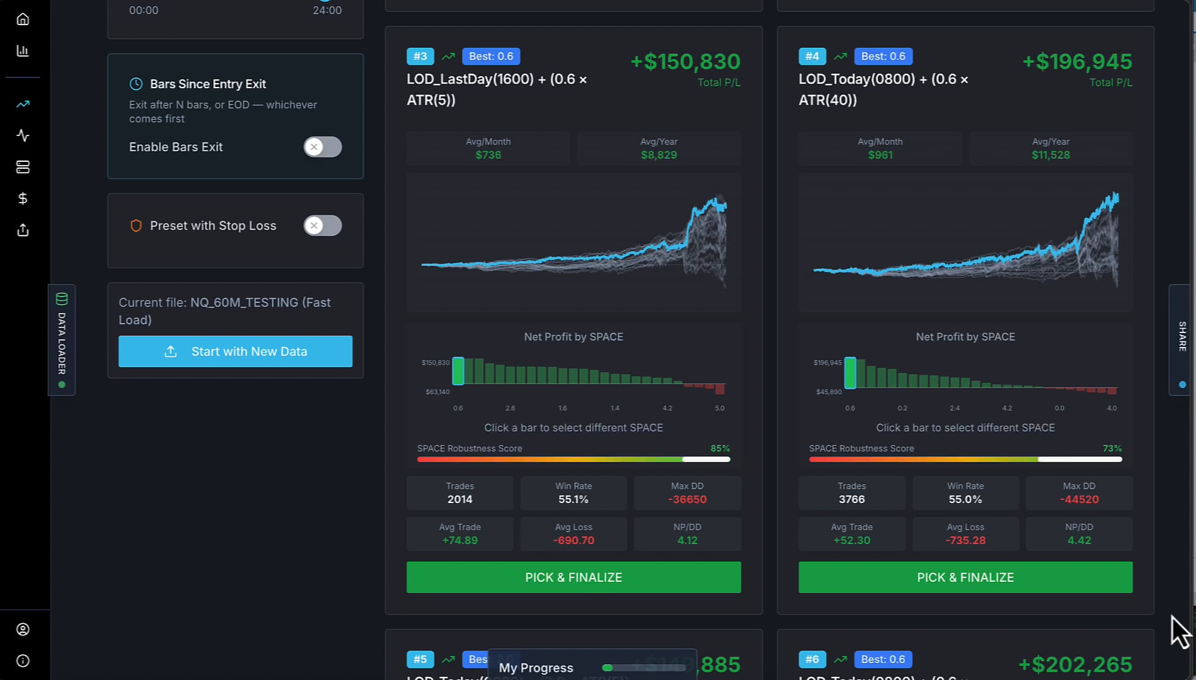Viewport: 1196px width, 680px height.
Task: Click the waveform activity icon in sidebar
Action: [23, 135]
